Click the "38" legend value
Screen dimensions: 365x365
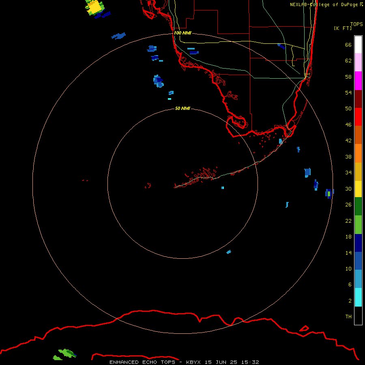tap(348, 157)
